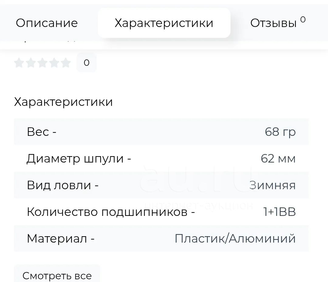Click the Диаметр шпули row label
This screenshot has height=282, width=328.
click(x=79, y=159)
